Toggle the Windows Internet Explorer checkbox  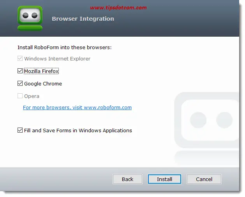point(20,59)
